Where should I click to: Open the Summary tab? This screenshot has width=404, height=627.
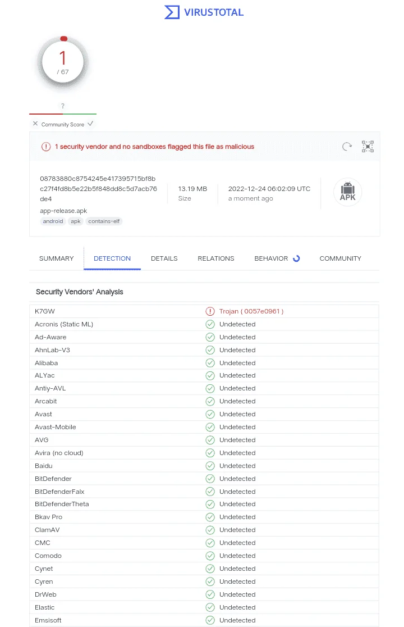[x=56, y=258]
